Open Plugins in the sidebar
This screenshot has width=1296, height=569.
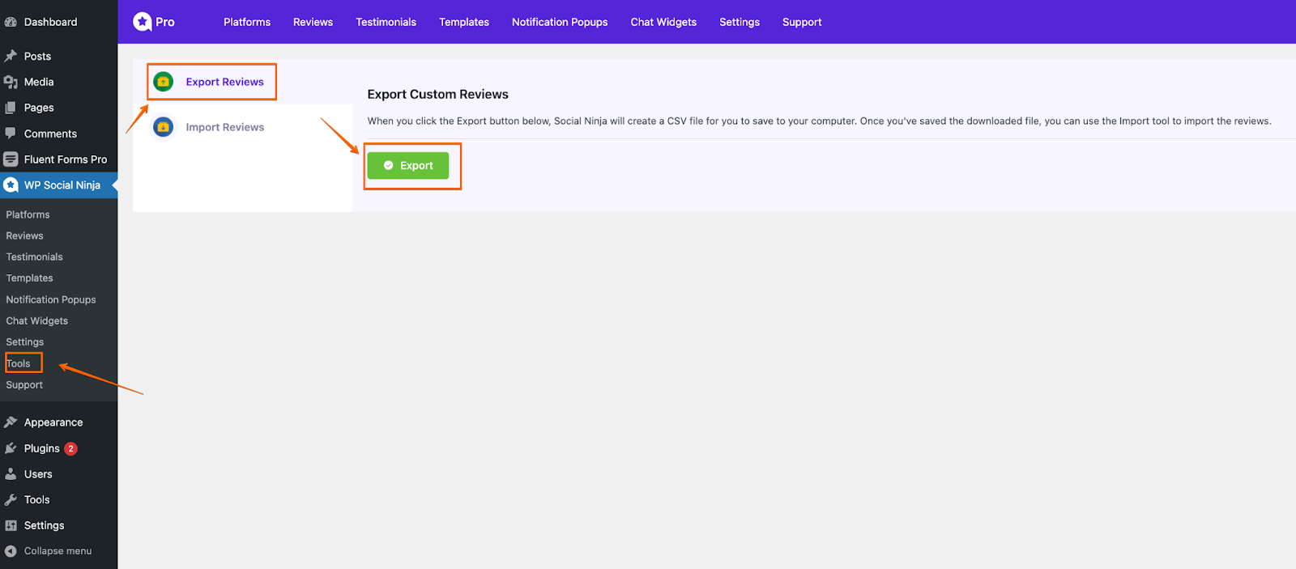[x=42, y=448]
